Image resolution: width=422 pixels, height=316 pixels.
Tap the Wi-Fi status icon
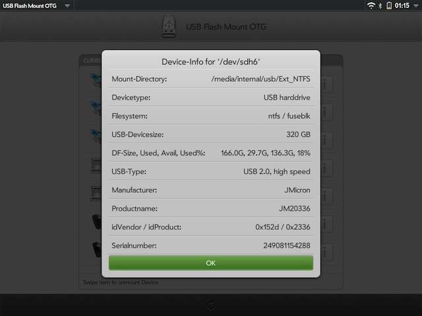371,6
